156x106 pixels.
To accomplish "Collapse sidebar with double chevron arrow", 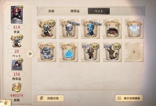I will click(30, 54).
